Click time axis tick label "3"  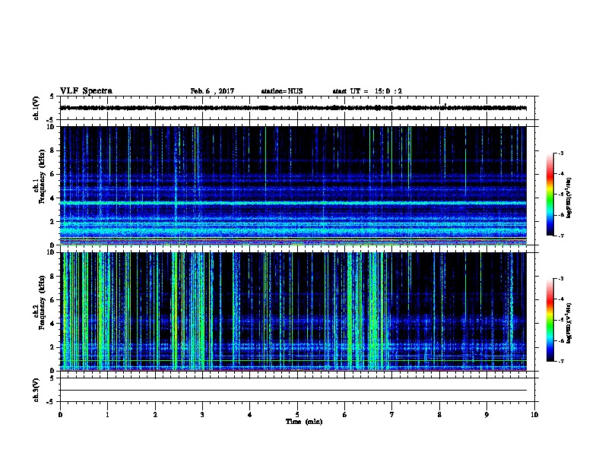pos(202,415)
